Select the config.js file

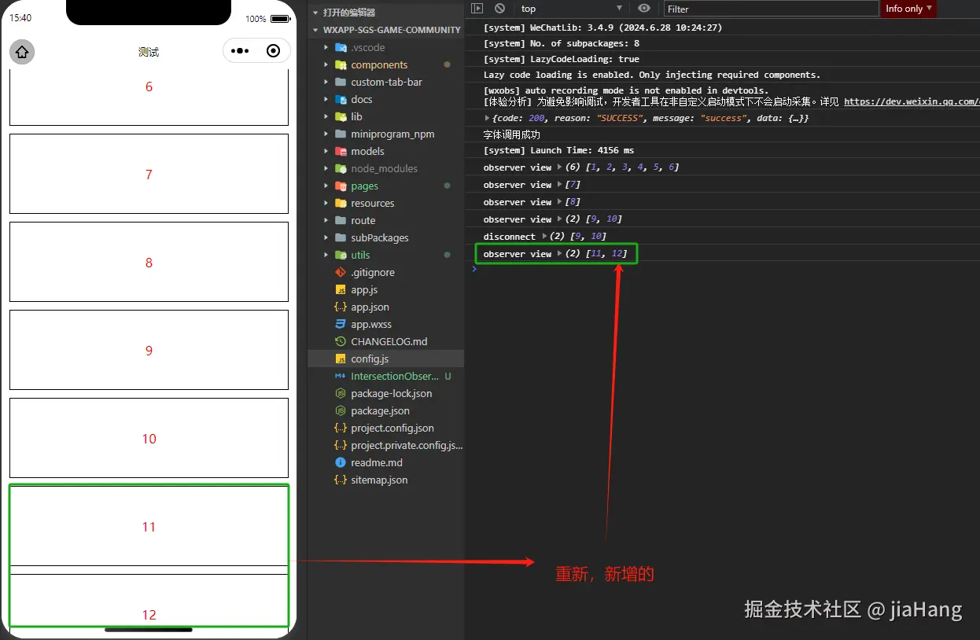pos(385,359)
